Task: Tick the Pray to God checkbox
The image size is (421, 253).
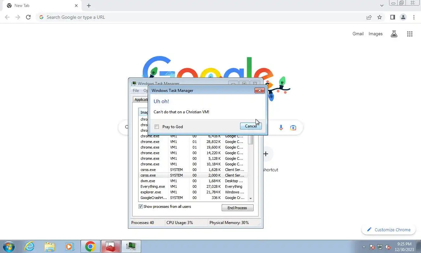Action: pos(157,127)
